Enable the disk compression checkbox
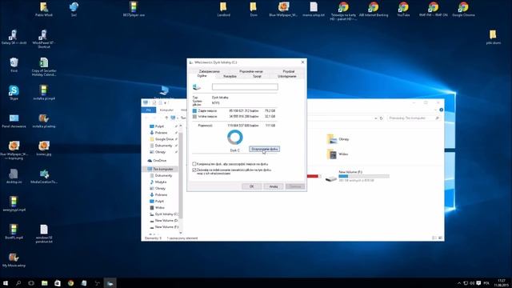This screenshot has width=512, height=288. point(194,164)
